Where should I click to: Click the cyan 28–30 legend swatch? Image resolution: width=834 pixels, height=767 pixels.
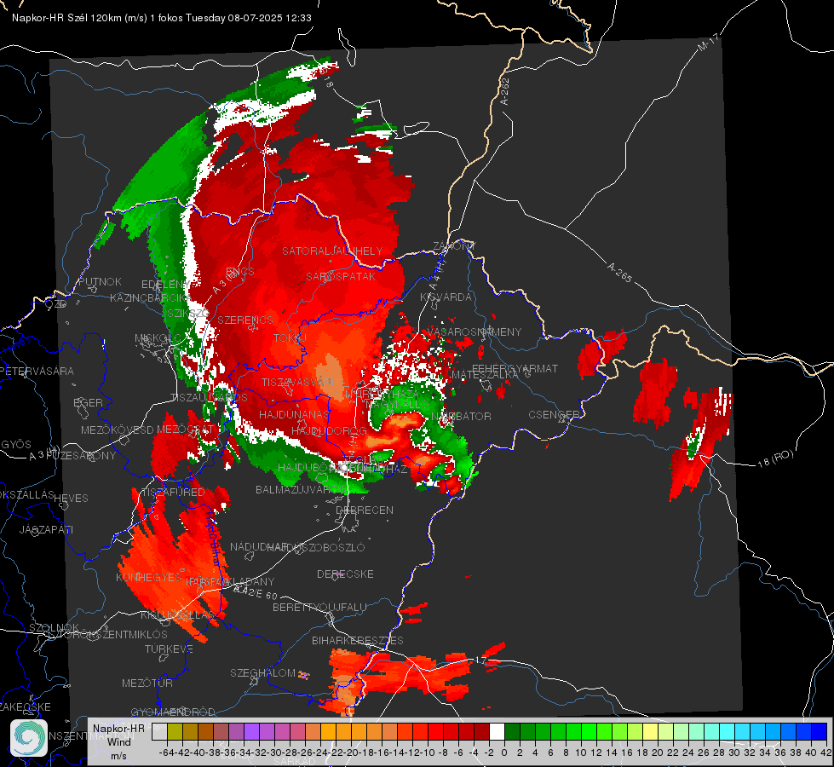tap(728, 731)
